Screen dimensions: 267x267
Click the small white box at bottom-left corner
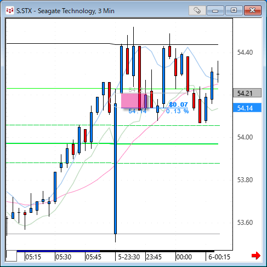point(12,256)
